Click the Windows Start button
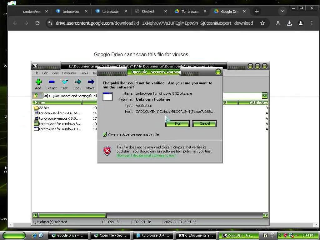The height and width of the screenshot is (240, 320). 14,236
